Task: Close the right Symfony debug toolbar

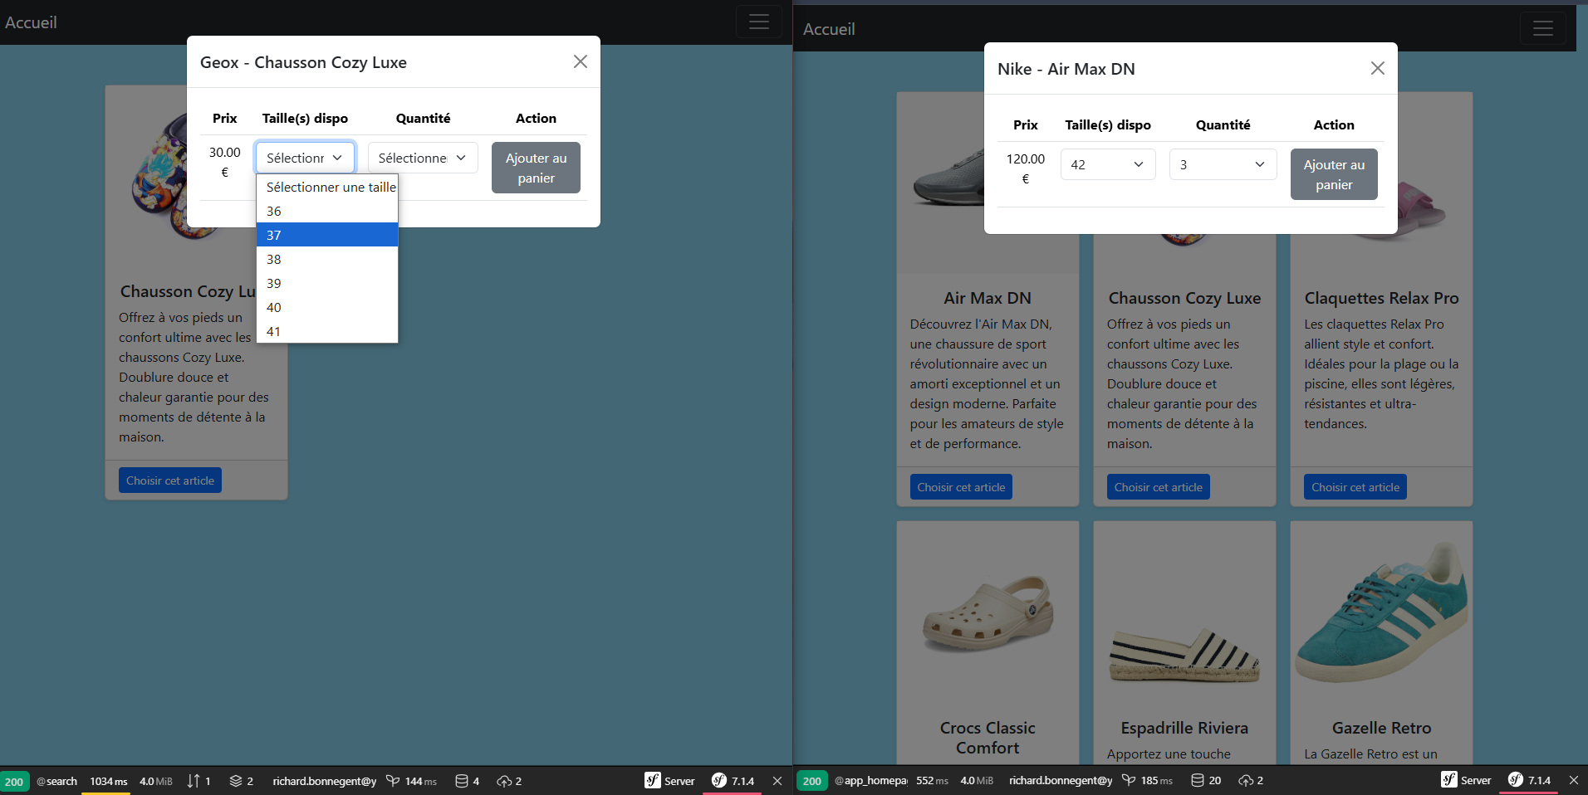Action: 1574,781
